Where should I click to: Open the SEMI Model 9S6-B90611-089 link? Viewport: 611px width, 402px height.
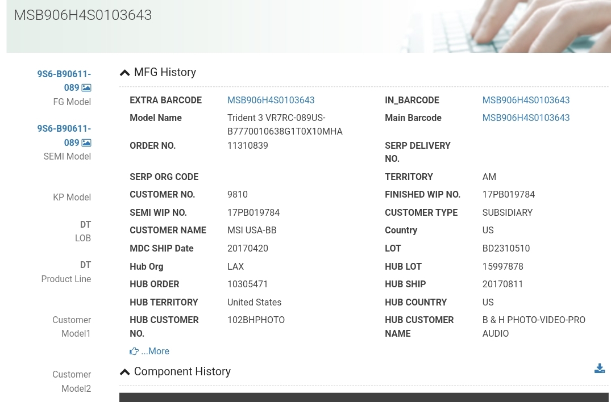click(x=64, y=136)
